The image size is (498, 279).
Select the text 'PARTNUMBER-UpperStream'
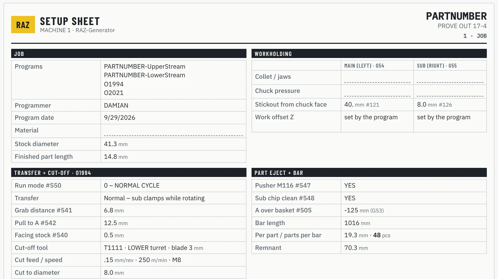click(145, 67)
